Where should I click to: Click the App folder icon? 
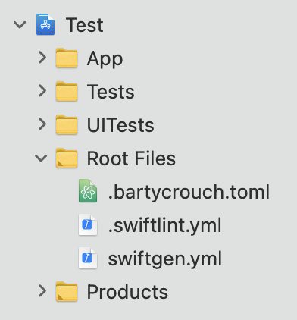point(67,58)
